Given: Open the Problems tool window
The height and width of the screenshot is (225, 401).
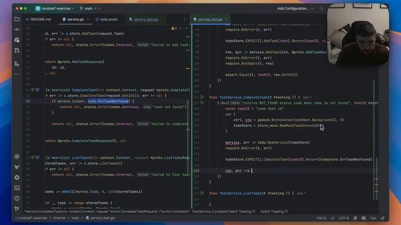Looking at the screenshot, I should point(17,198).
